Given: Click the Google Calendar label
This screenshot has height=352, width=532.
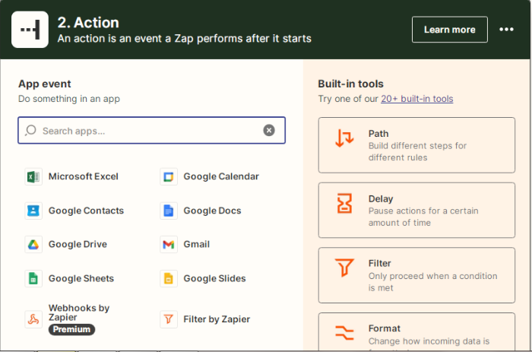Looking at the screenshot, I should [221, 176].
